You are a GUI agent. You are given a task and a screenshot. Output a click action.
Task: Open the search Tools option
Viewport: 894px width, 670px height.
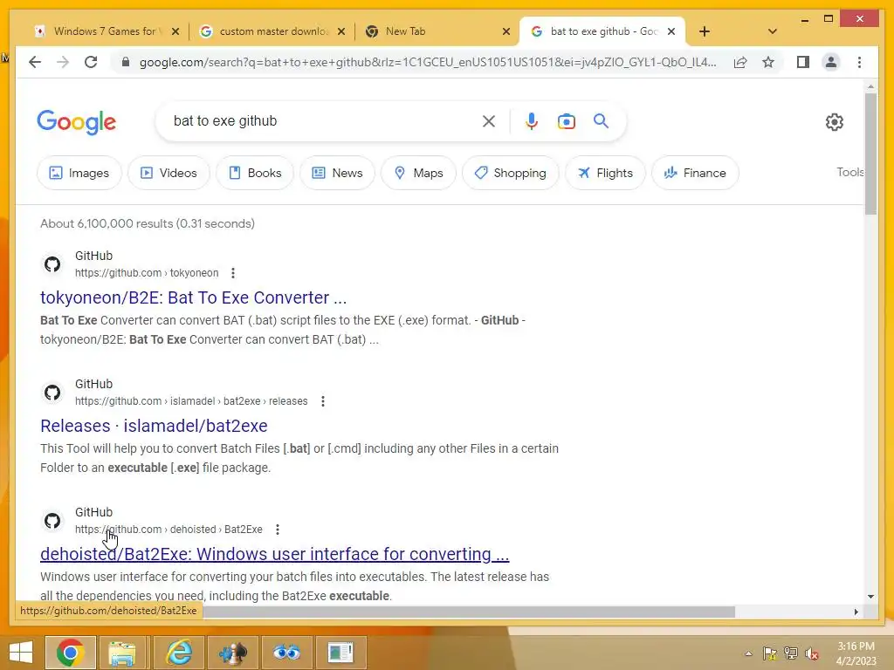(849, 172)
